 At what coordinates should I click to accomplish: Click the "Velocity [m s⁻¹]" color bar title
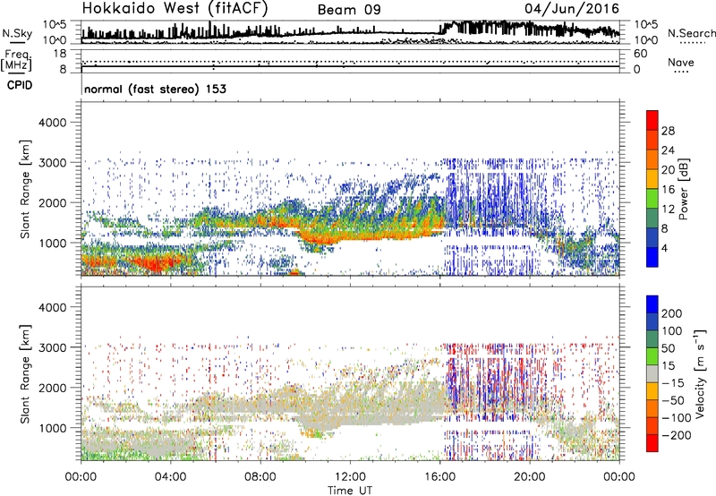tap(700, 374)
